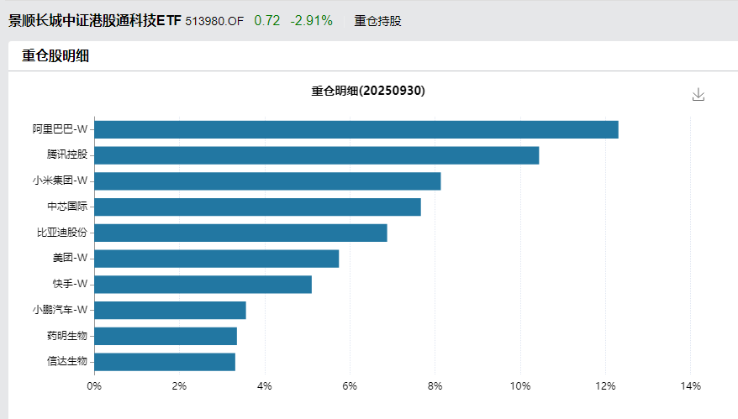Screen dimensions: 738x419
Task: Click the 重仓股明细 section heading
Action: coord(55,56)
